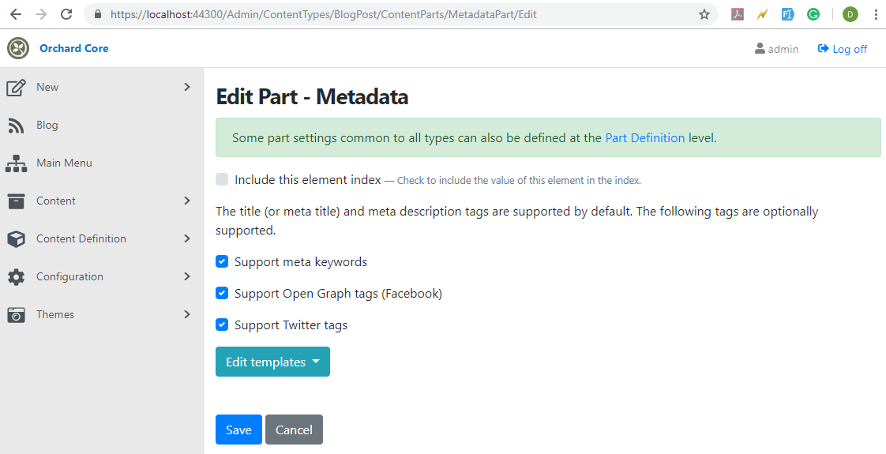Click the Themes window icon
Image resolution: width=886 pixels, height=454 pixels.
tap(16, 314)
